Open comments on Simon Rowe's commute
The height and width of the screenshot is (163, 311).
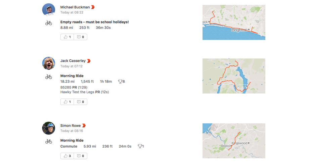[81, 156]
